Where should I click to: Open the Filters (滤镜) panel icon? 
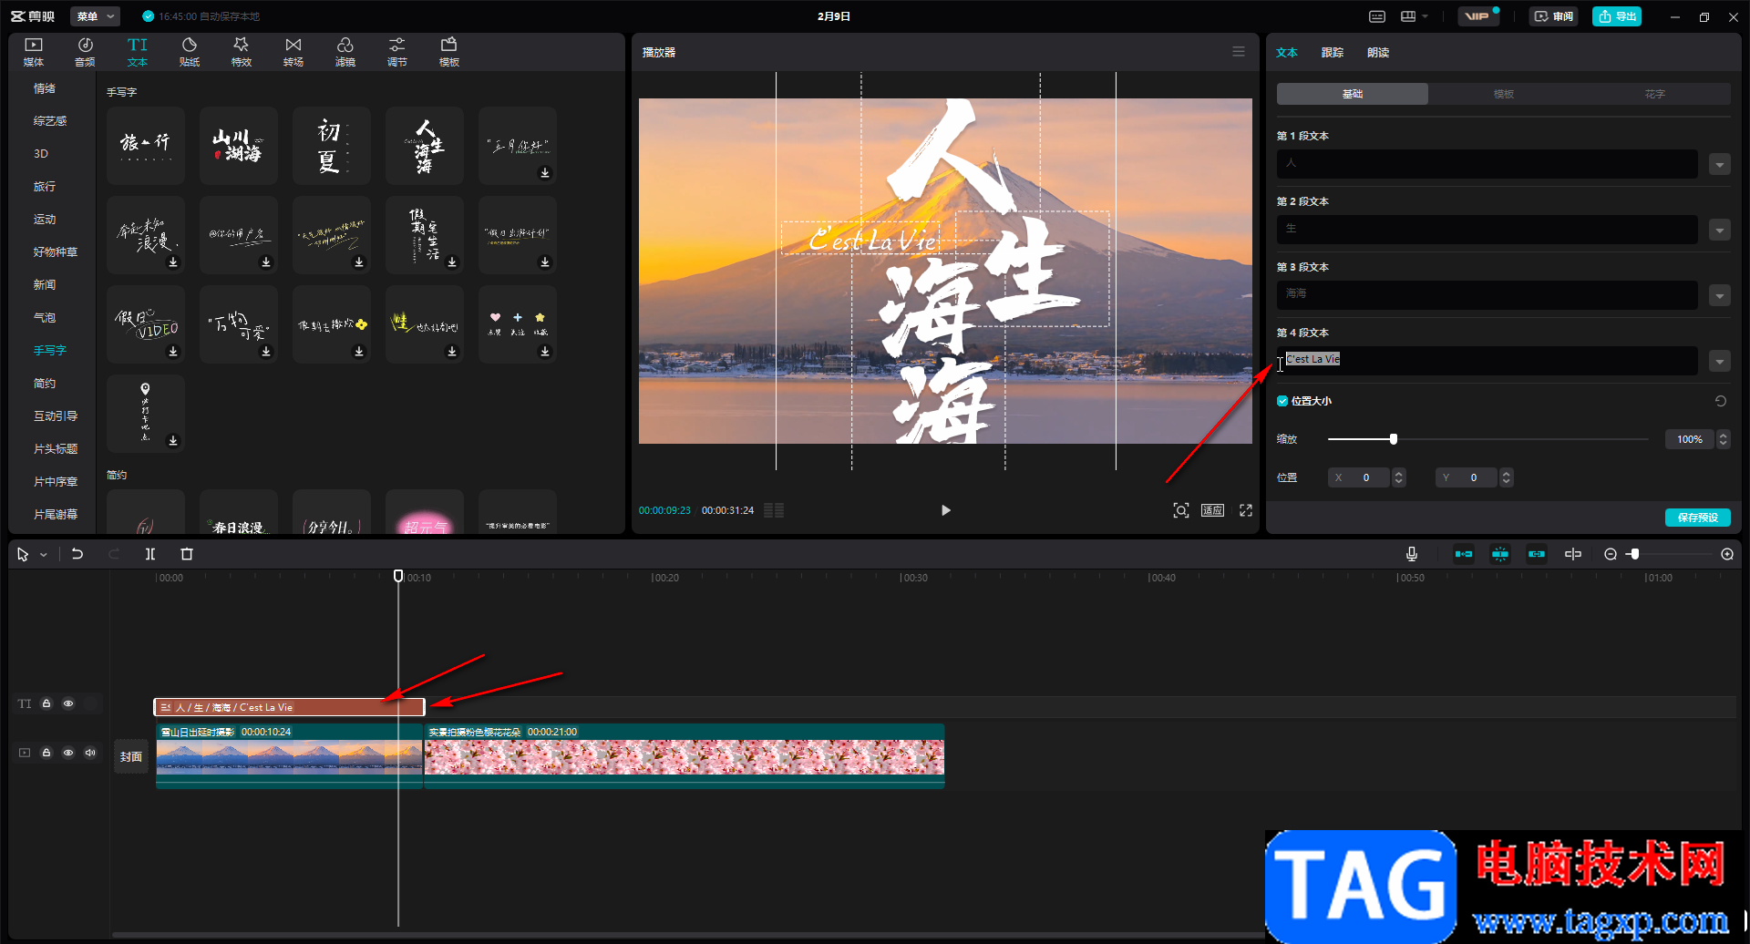(x=345, y=52)
